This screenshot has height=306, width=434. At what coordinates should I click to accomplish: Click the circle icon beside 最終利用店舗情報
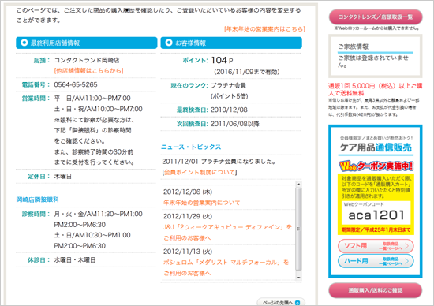point(24,43)
